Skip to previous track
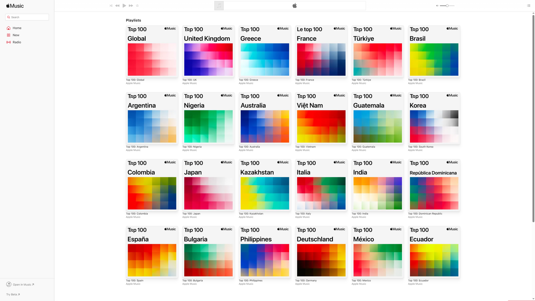Image resolution: width=535 pixels, height=301 pixels. tap(117, 6)
